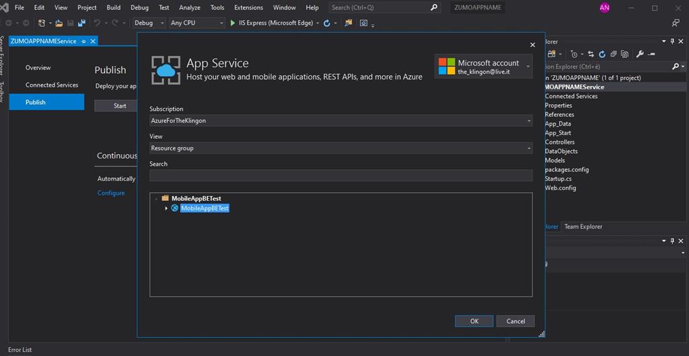Click the search magnifier in Quick Launch box
Viewport: 689px width, 356px height.
click(434, 7)
